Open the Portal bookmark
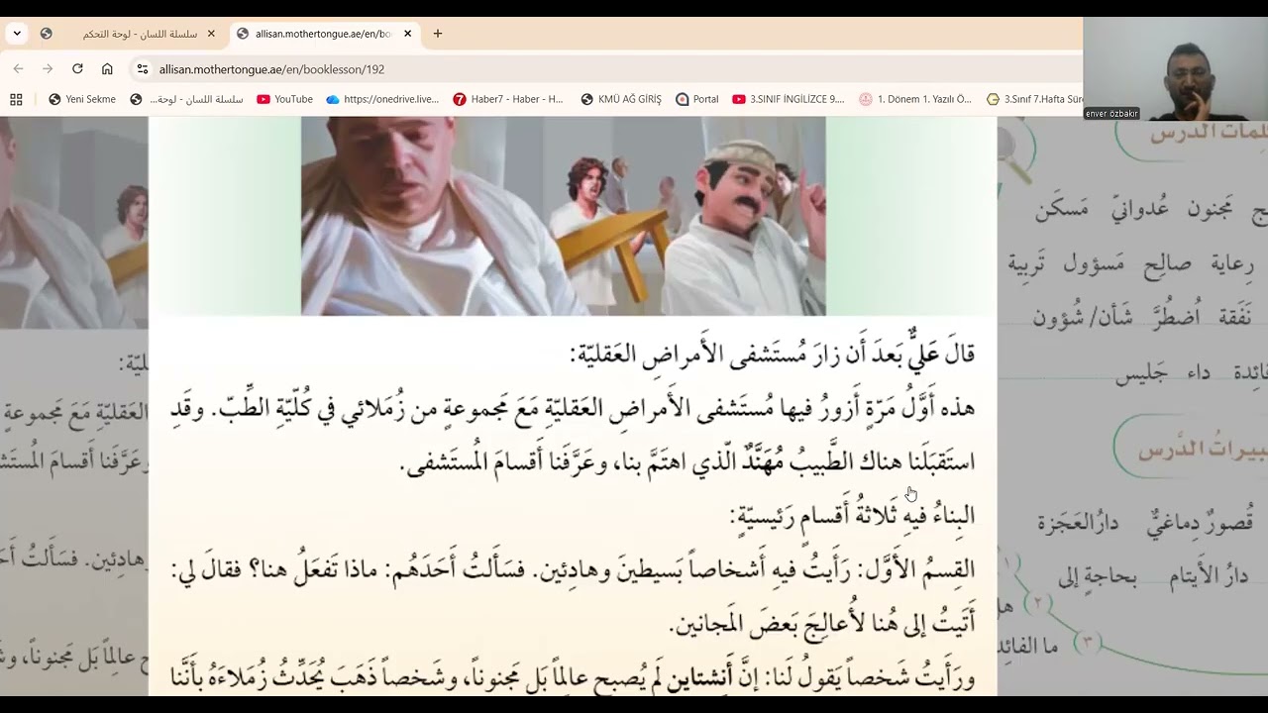 (697, 99)
